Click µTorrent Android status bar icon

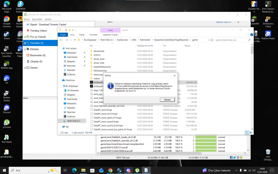[x=241, y=157]
